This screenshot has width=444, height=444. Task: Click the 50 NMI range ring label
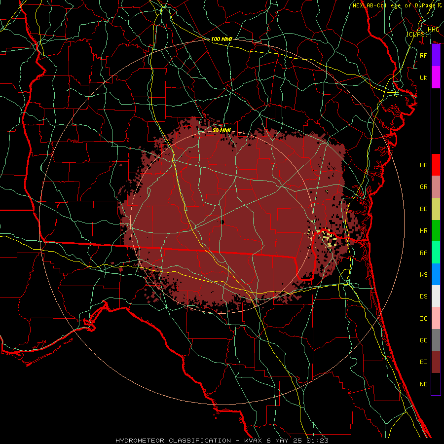click(x=222, y=130)
